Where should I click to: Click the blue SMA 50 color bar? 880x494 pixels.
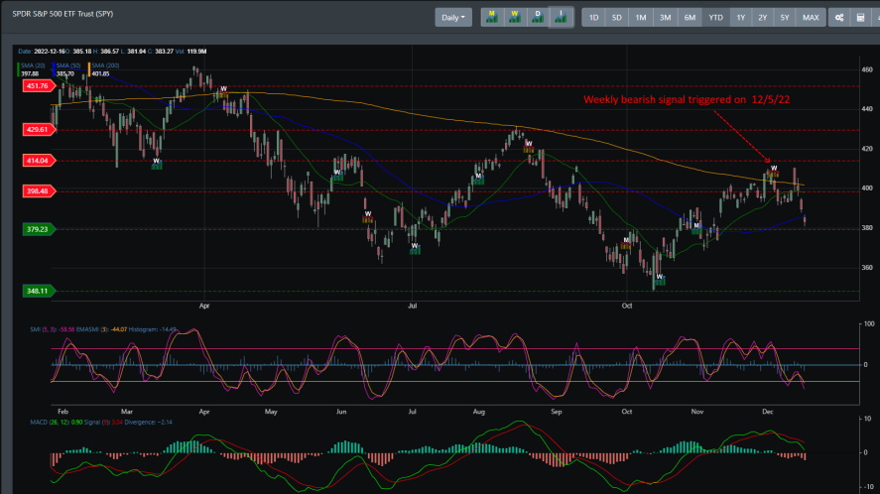coord(54,69)
